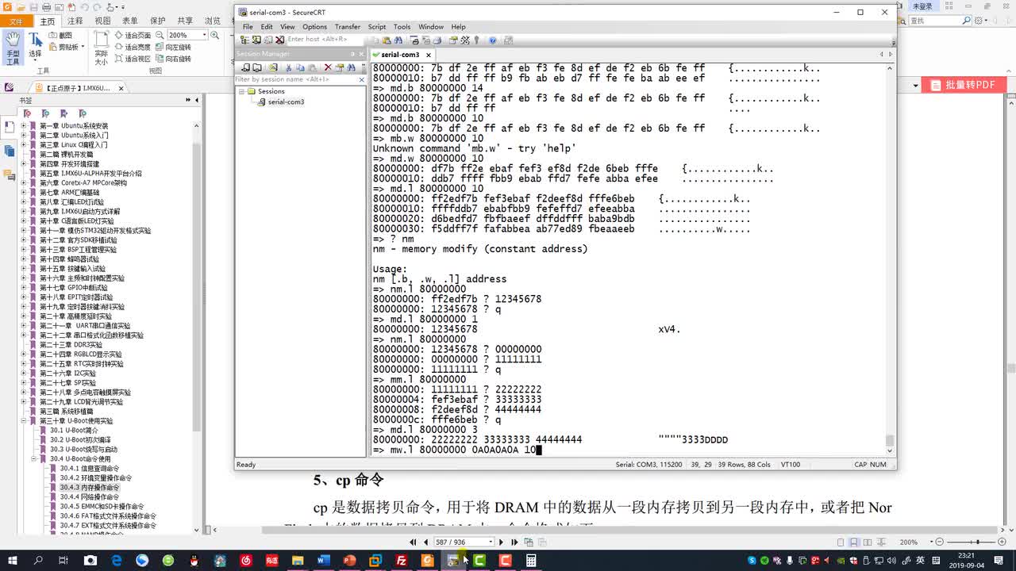
Task: Open SecureCRT Transfer menu
Action: (x=347, y=27)
